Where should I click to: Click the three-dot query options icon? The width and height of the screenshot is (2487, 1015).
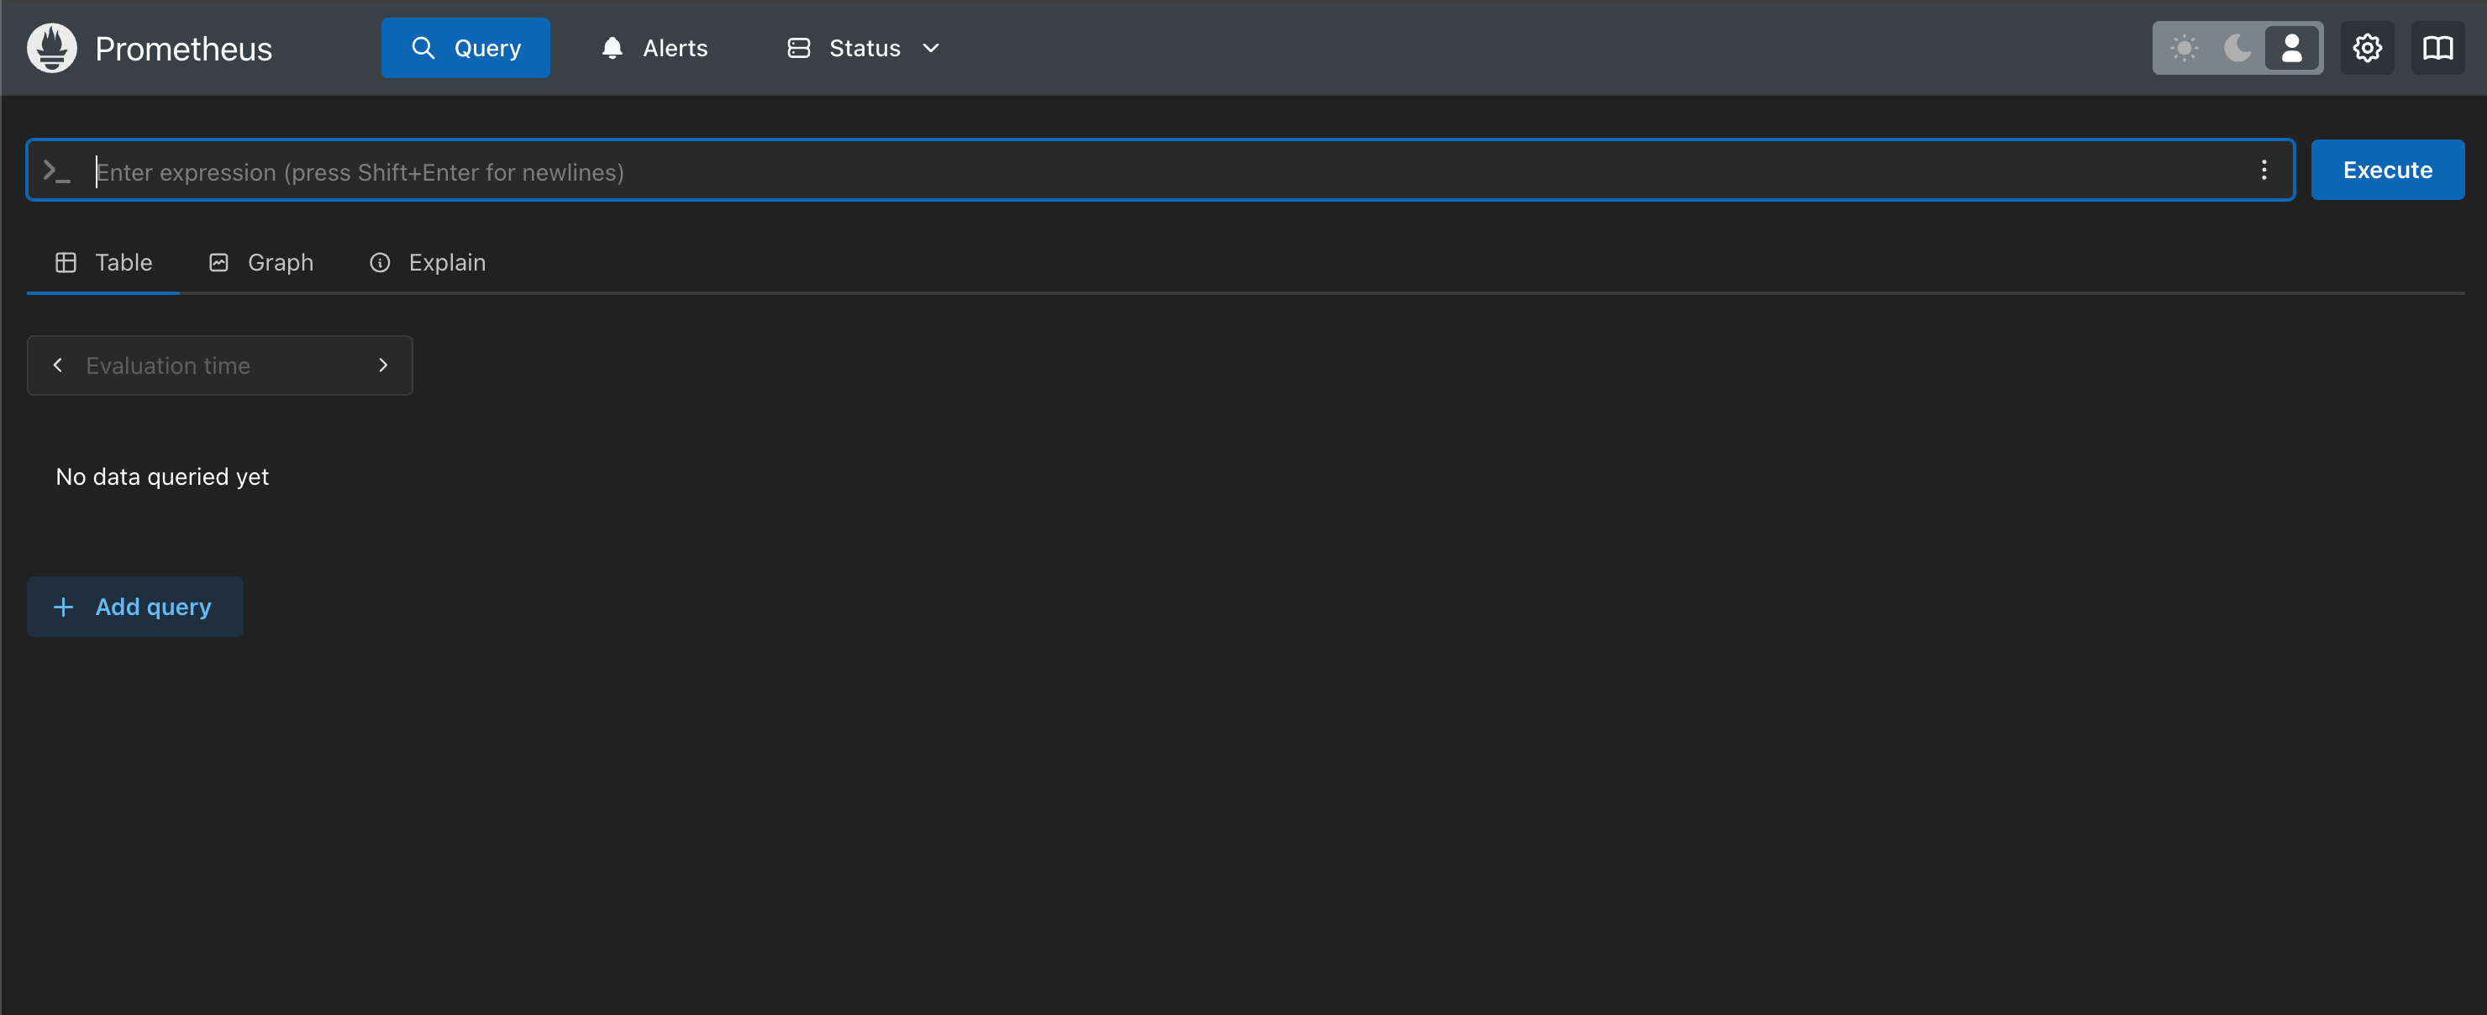pyautogui.click(x=2263, y=171)
